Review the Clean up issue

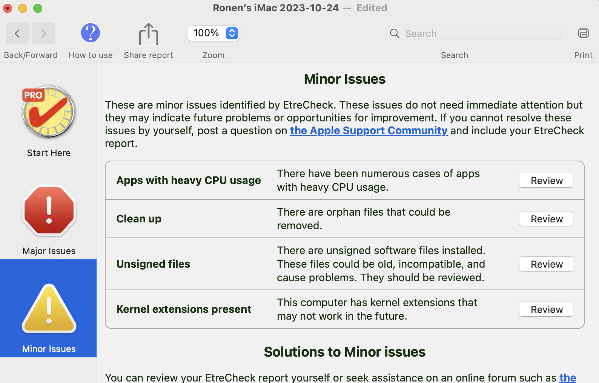[x=546, y=219]
